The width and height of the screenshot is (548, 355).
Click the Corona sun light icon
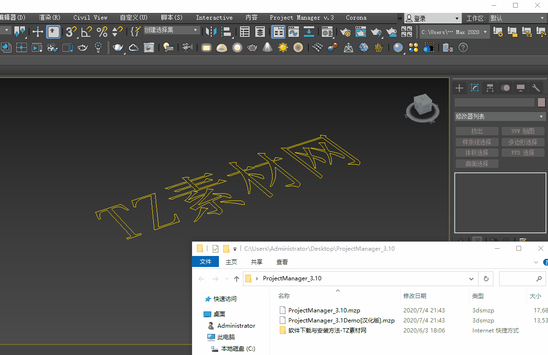283,47
